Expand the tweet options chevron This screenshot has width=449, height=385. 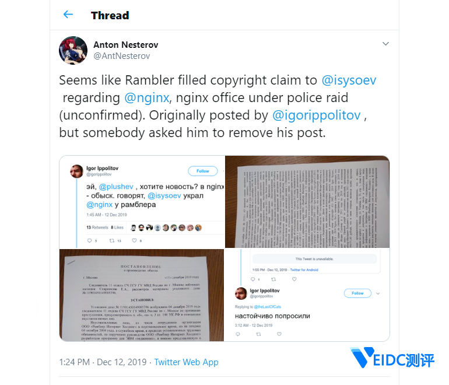point(385,44)
